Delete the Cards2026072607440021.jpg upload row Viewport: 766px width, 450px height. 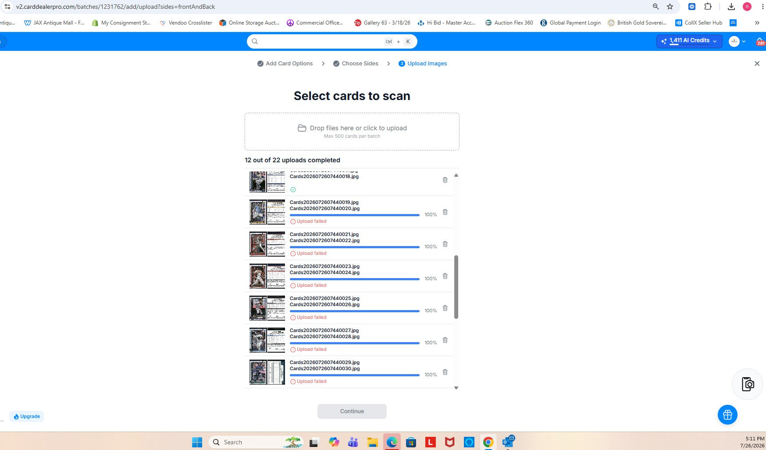(x=445, y=244)
